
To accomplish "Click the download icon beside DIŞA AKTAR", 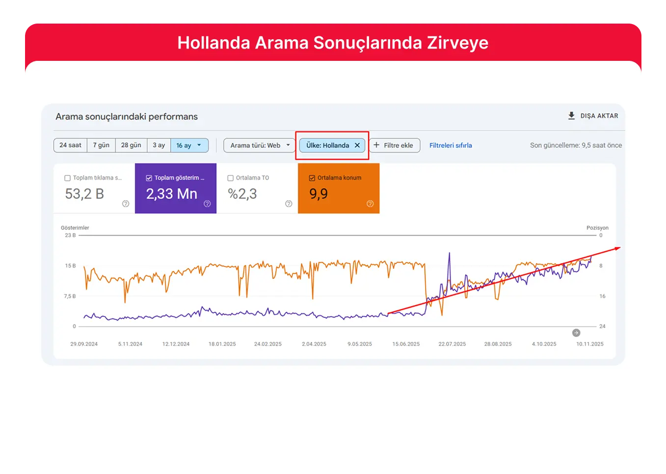I will point(571,116).
